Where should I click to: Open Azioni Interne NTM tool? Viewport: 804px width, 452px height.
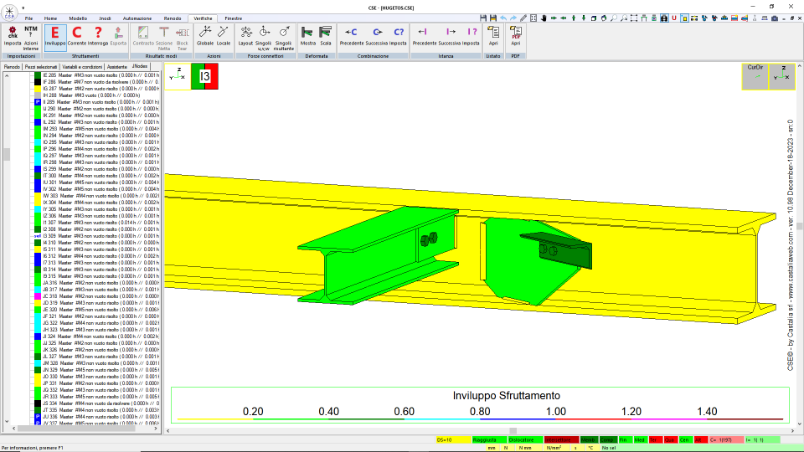coord(31,38)
